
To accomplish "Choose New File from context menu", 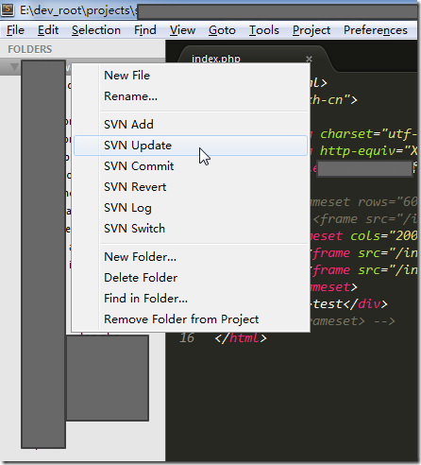I will coord(191,76).
